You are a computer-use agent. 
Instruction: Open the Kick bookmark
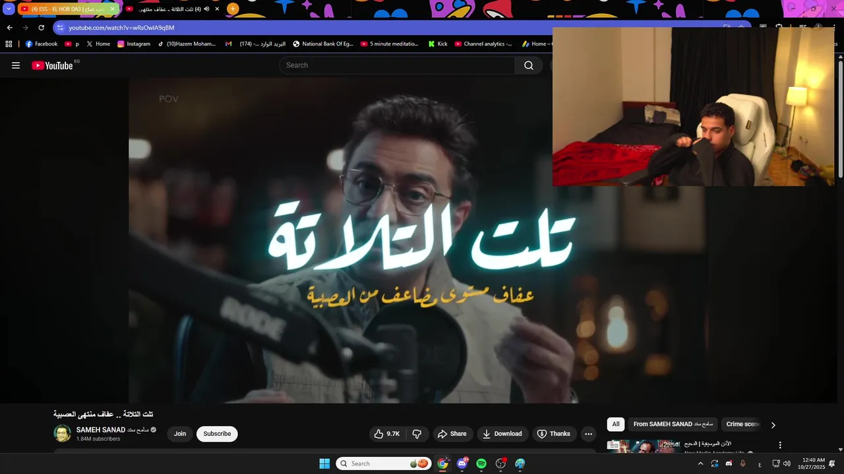click(438, 44)
